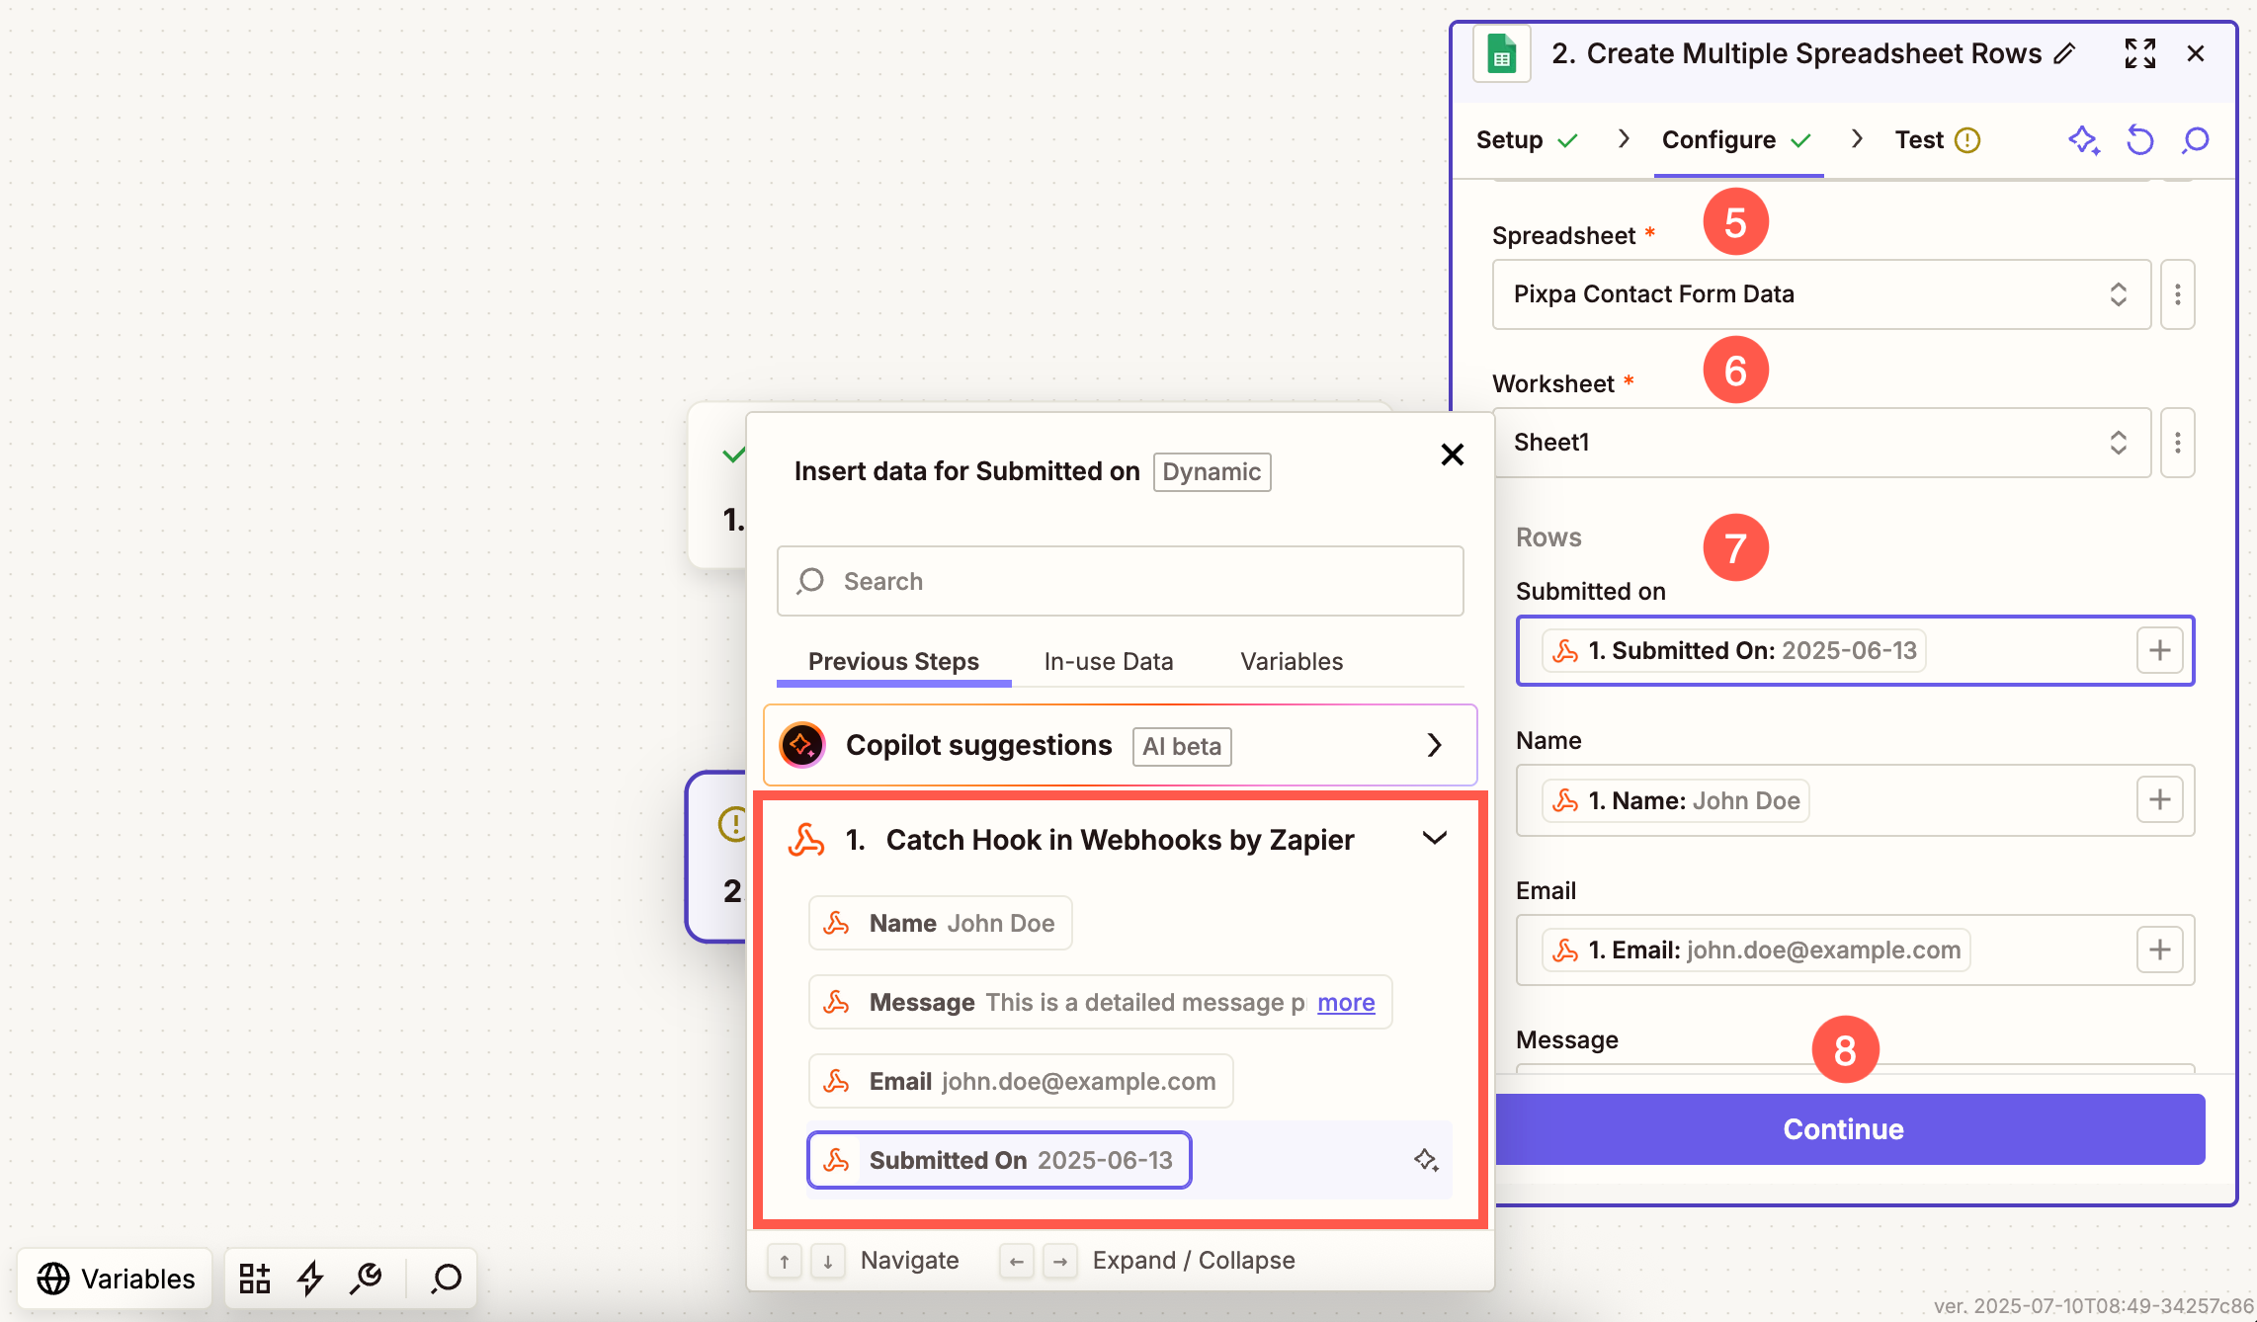Click add-apps grid icon in bottom toolbar

click(x=255, y=1279)
